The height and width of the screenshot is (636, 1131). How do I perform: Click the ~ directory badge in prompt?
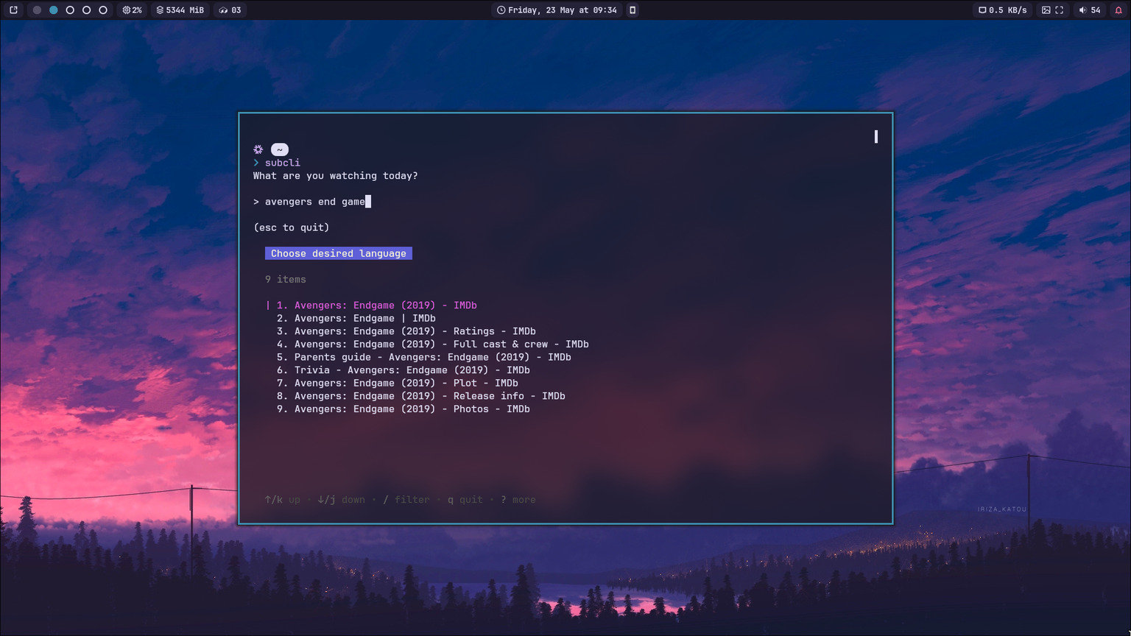click(280, 149)
